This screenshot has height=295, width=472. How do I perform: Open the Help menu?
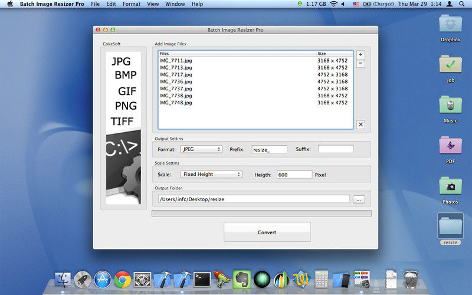pos(197,4)
